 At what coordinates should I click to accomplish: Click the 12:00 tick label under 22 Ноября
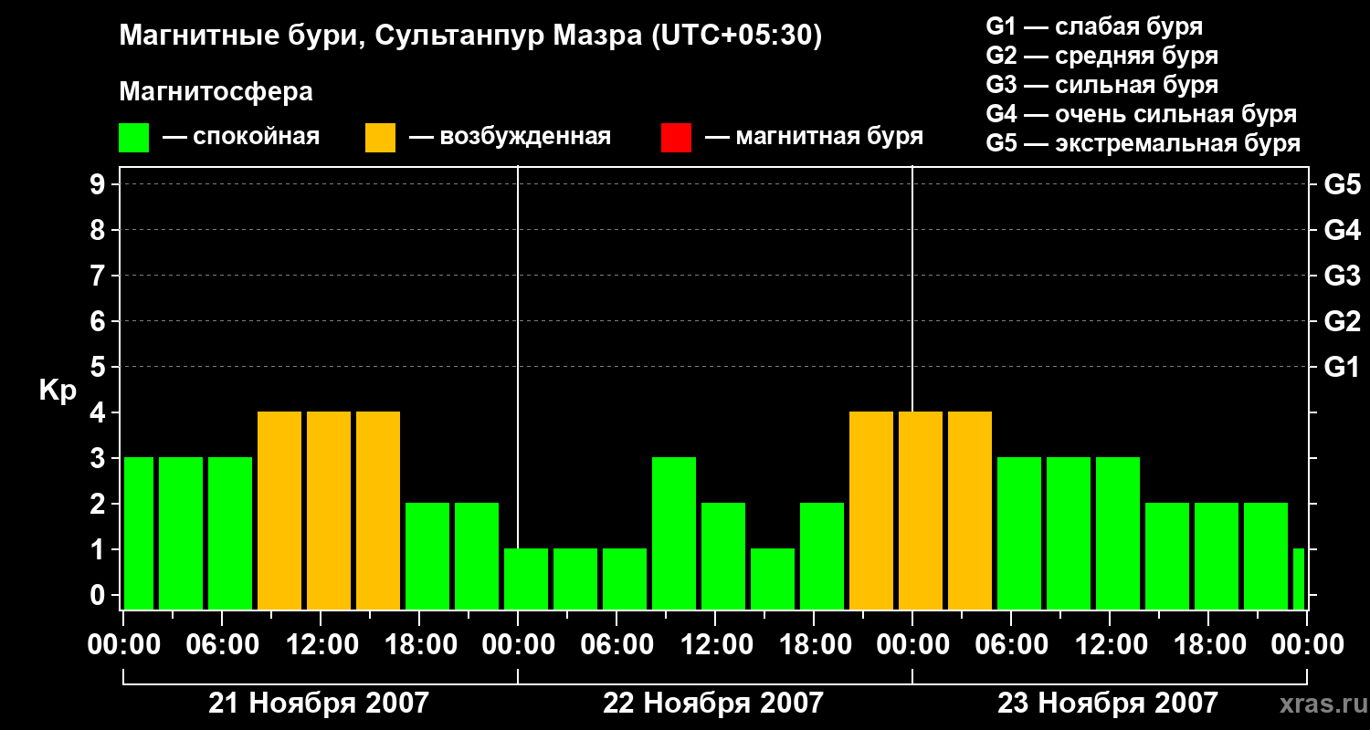tap(715, 645)
